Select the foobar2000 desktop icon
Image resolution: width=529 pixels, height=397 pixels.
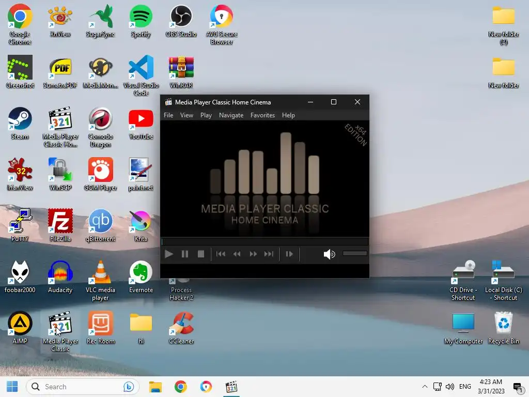20,277
